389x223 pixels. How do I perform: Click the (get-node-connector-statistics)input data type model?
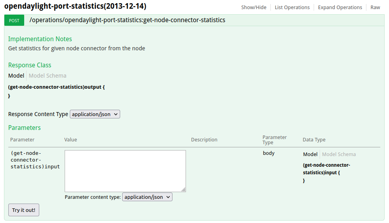coord(326,169)
